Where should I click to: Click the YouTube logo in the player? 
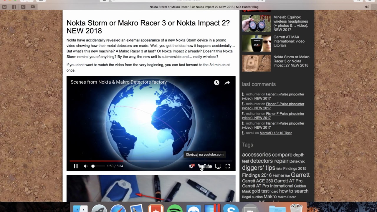205,166
